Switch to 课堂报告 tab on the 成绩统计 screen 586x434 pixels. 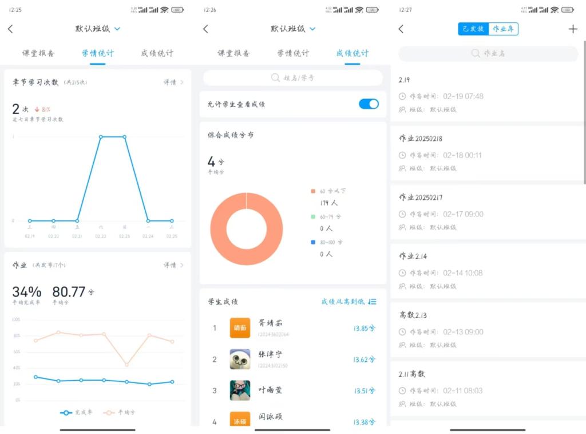pos(233,53)
